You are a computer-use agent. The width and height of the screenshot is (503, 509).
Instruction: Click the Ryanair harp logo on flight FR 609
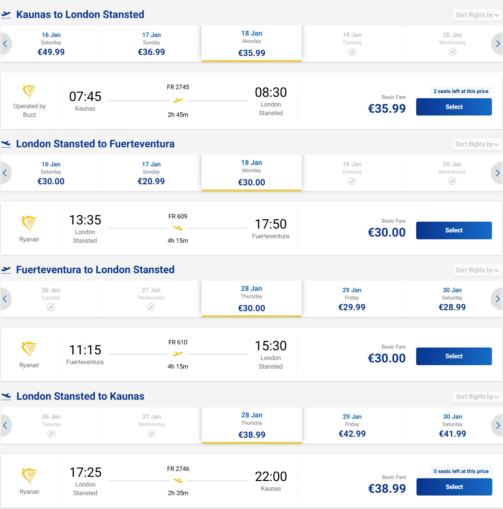pyautogui.click(x=29, y=223)
